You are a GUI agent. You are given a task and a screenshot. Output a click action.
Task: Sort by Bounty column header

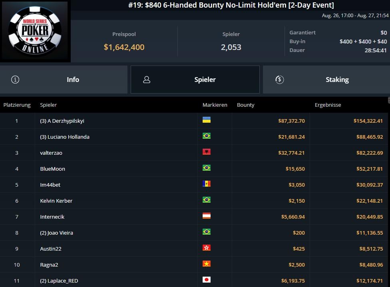click(x=245, y=105)
